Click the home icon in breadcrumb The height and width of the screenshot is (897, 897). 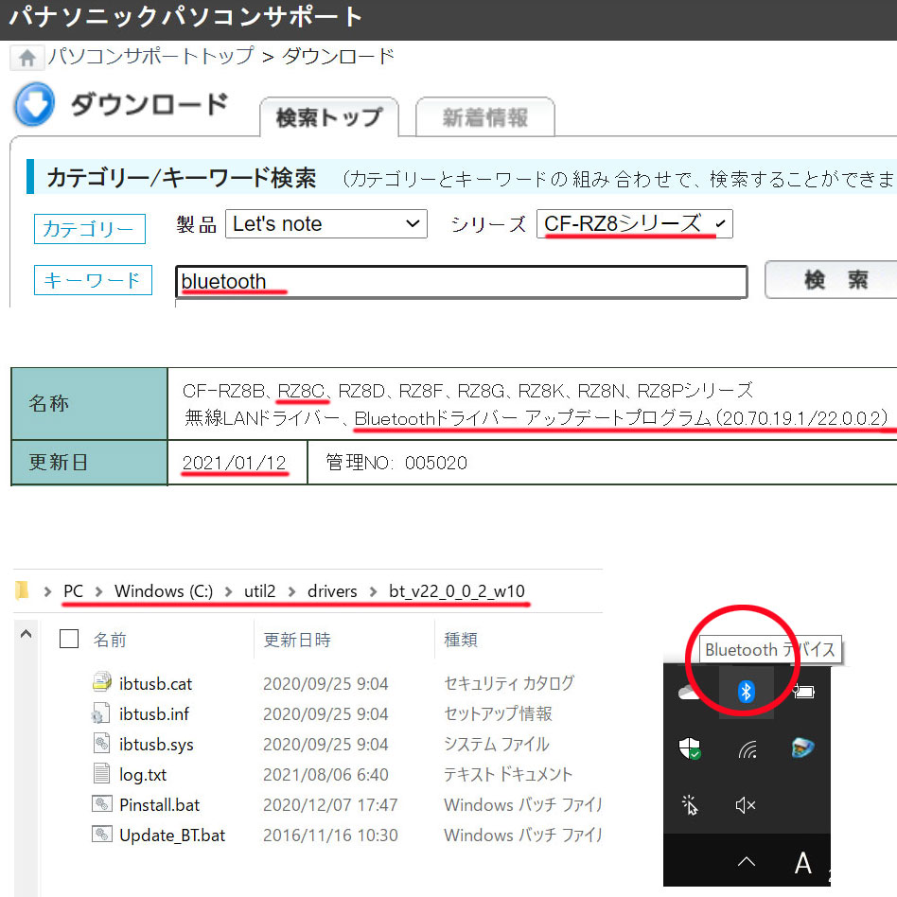point(26,58)
